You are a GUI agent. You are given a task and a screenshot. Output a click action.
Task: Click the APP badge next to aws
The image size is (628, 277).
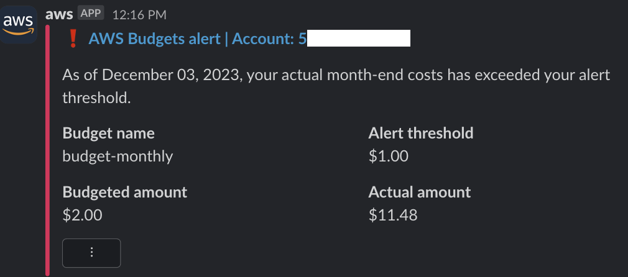tap(91, 13)
